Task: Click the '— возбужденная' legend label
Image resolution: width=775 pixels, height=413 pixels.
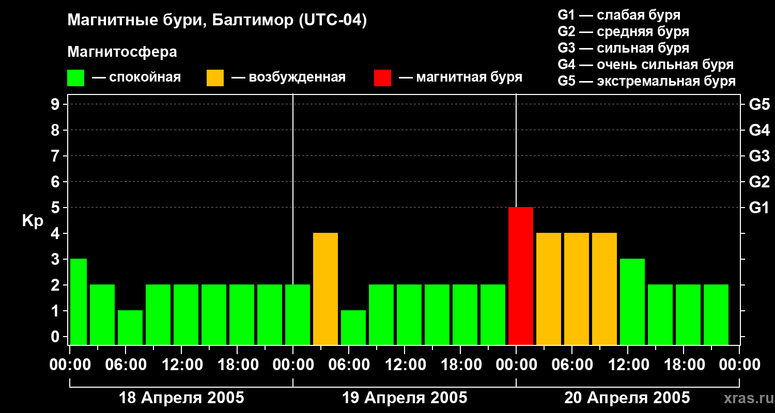Action: tap(288, 77)
